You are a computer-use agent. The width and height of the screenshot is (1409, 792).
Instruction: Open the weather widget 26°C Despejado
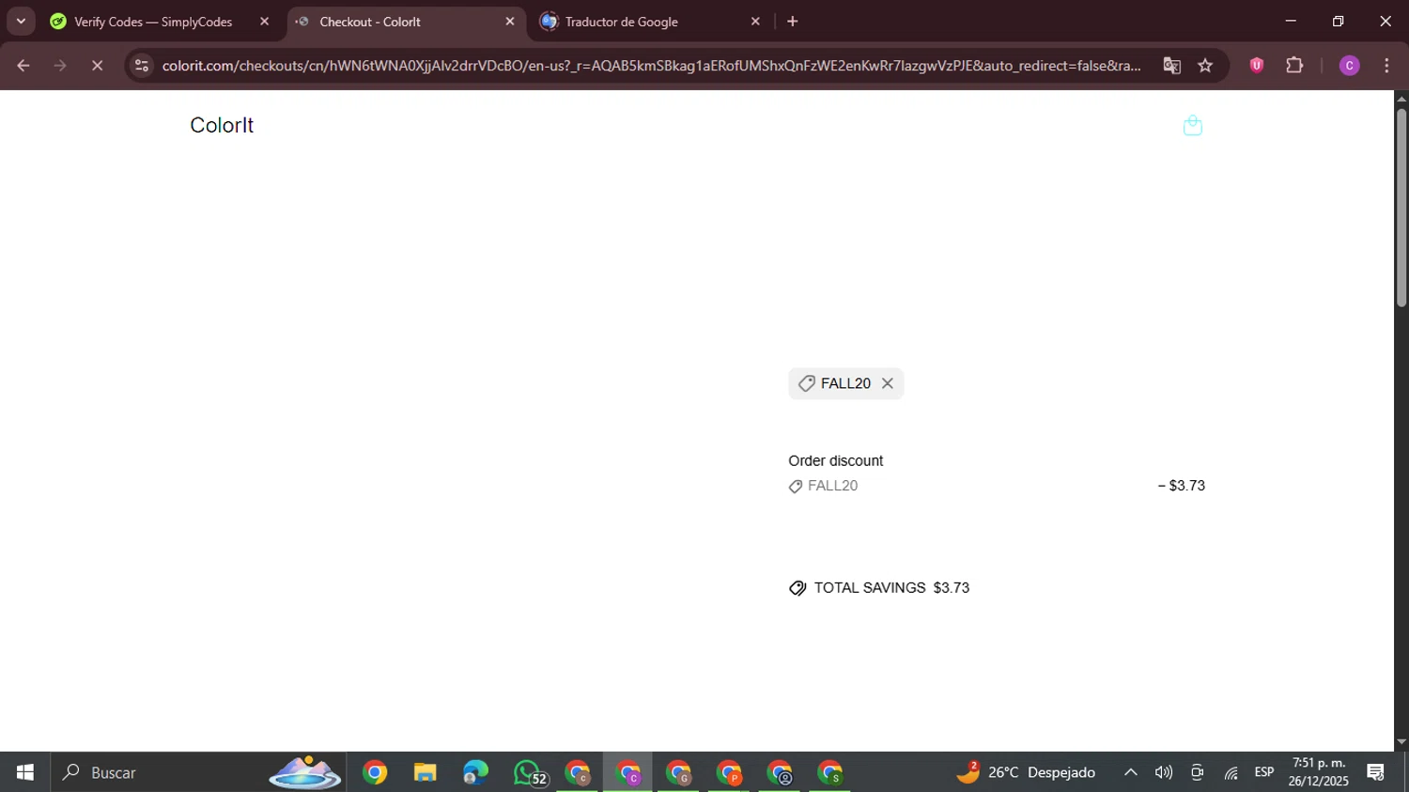[1026, 772]
